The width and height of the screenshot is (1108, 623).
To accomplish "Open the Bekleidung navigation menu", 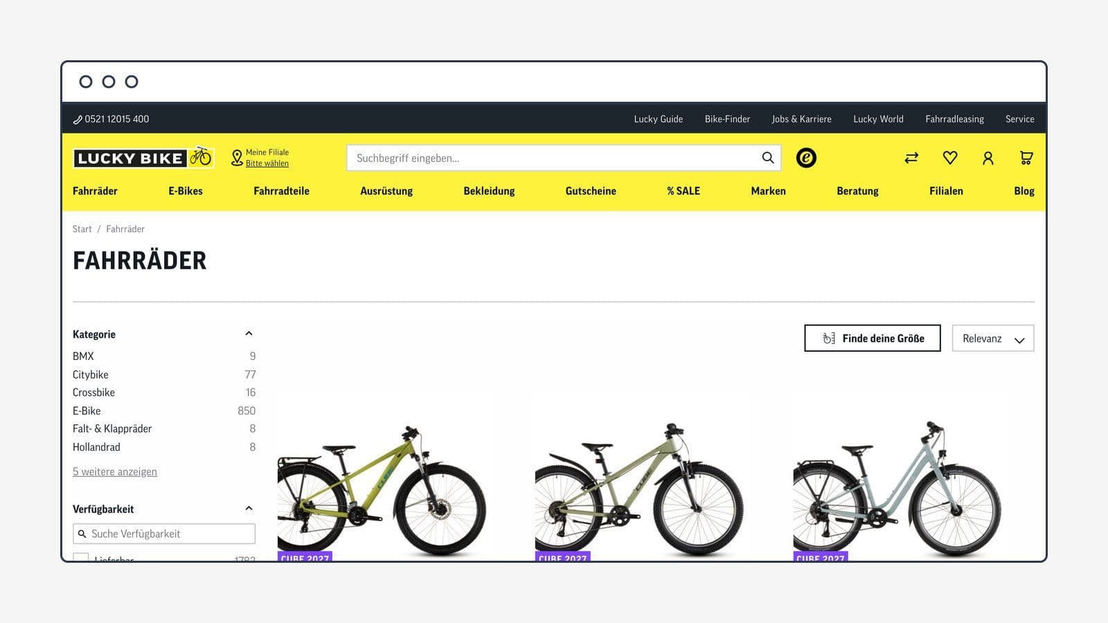I will pos(489,191).
